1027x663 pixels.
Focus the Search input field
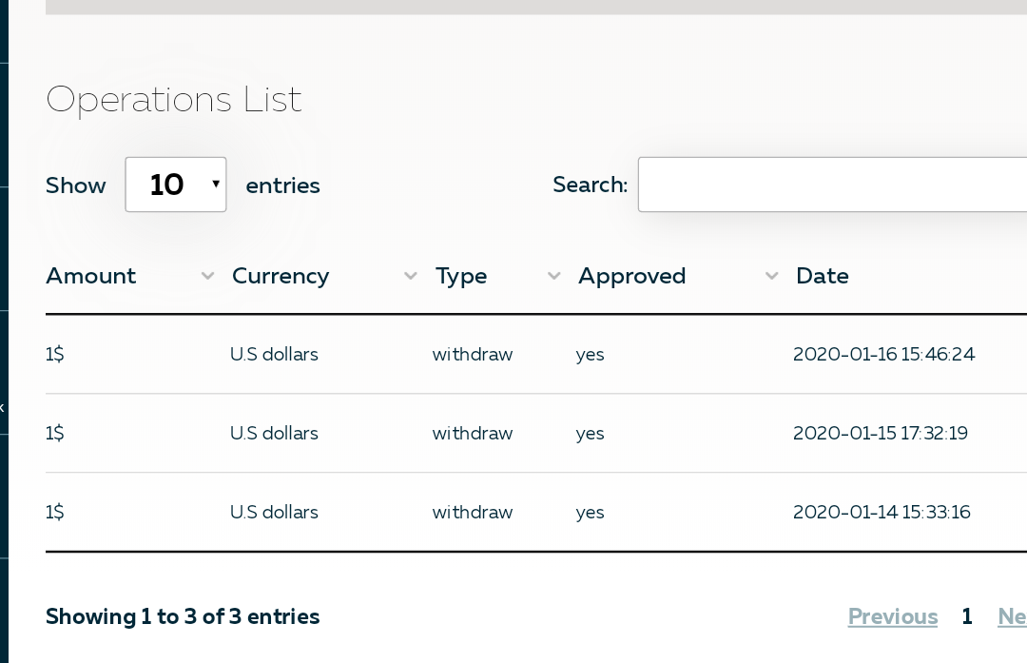832,185
